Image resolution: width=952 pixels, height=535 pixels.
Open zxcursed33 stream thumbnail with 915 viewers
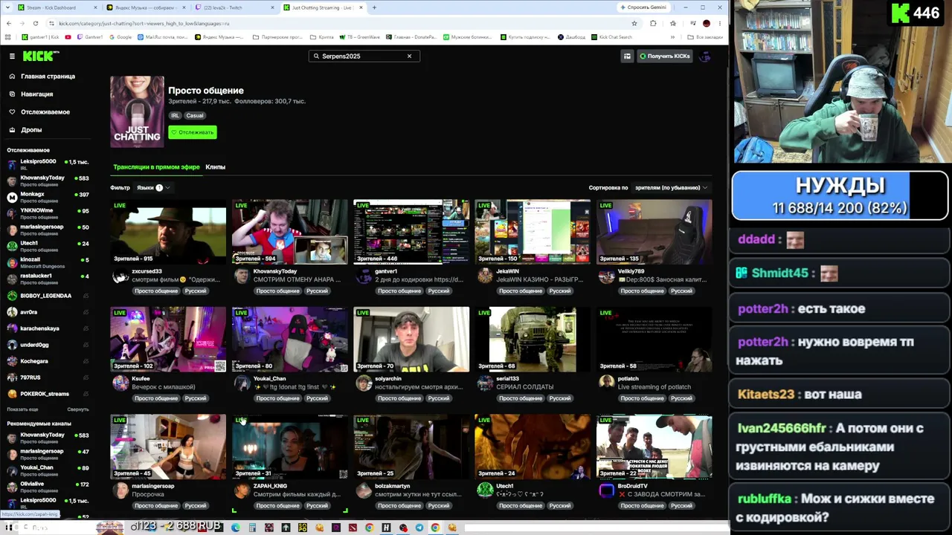(168, 232)
